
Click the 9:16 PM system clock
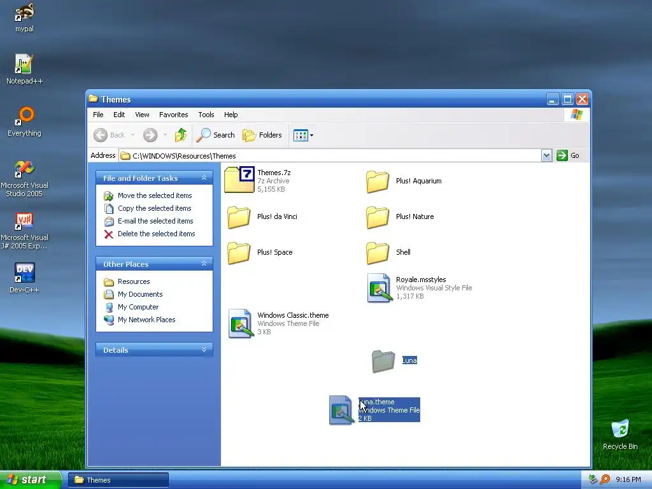coord(628,480)
